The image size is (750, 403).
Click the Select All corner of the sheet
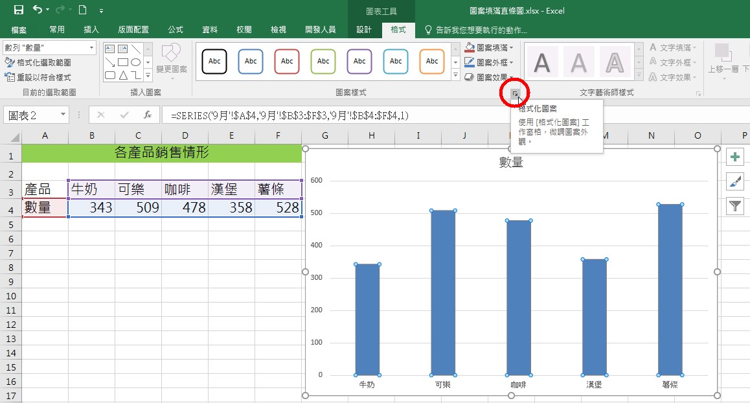tap(10, 137)
